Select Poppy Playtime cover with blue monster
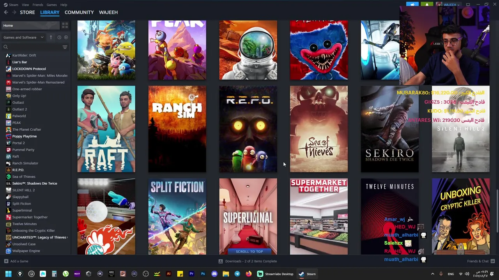This screenshot has height=280, width=499. (319, 50)
